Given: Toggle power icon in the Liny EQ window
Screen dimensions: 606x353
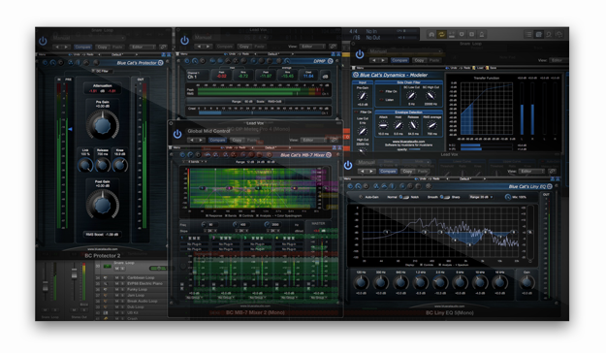Looking at the screenshot, I should pos(348,166).
